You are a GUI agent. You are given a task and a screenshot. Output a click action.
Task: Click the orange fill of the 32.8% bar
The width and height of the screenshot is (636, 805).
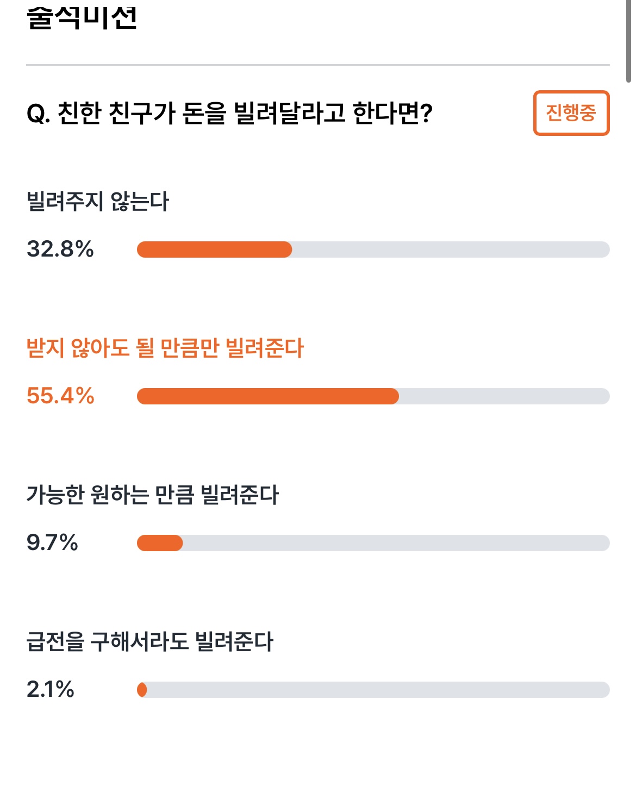[214, 249]
